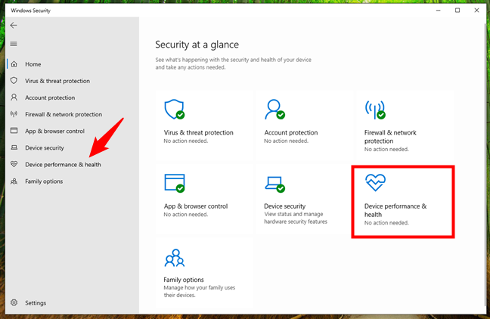
Task: Go back with the back arrow
Action: (x=14, y=25)
